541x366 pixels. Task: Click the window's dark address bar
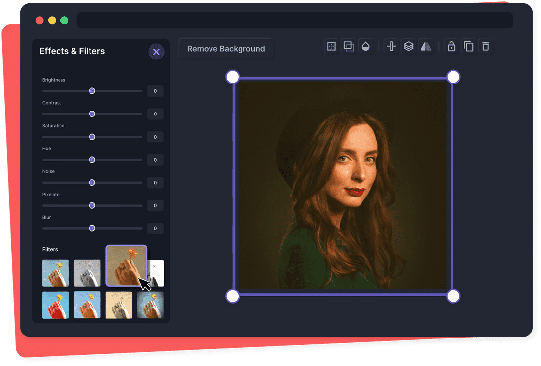pyautogui.click(x=295, y=21)
